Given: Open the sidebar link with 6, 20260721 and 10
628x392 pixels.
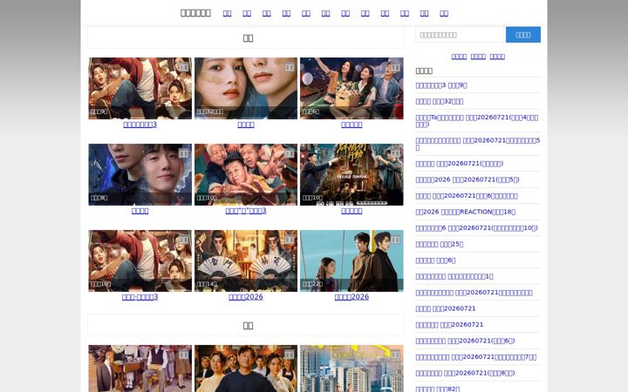Looking at the screenshot, I should pyautogui.click(x=476, y=228).
